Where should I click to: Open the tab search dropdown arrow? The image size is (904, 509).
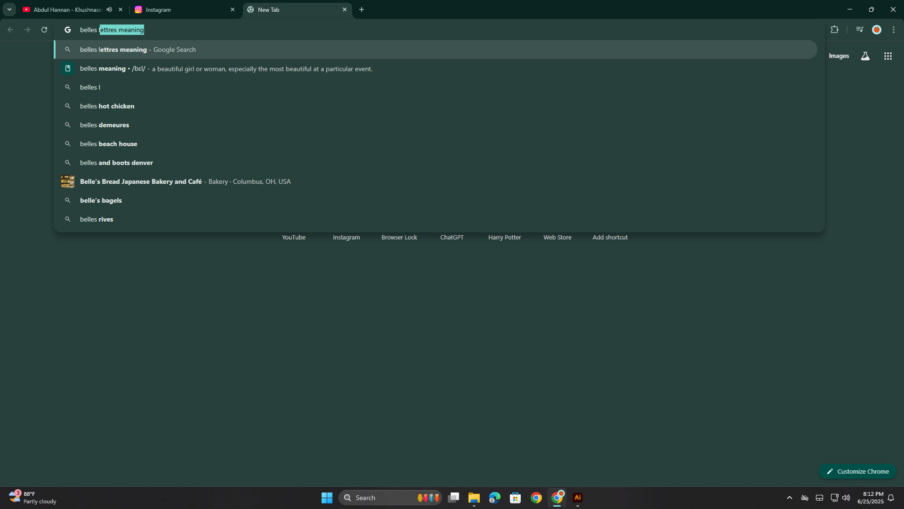click(9, 9)
